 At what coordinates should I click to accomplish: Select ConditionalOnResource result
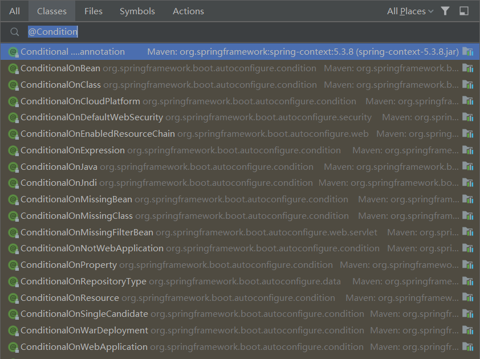tap(240, 298)
